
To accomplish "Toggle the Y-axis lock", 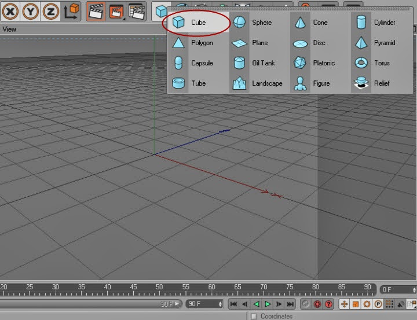I will pos(30,12).
